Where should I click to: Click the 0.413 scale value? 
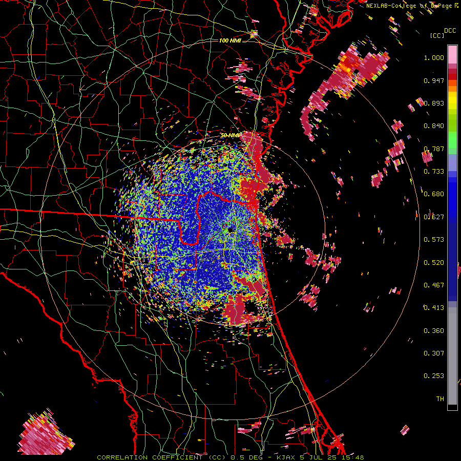434,308
